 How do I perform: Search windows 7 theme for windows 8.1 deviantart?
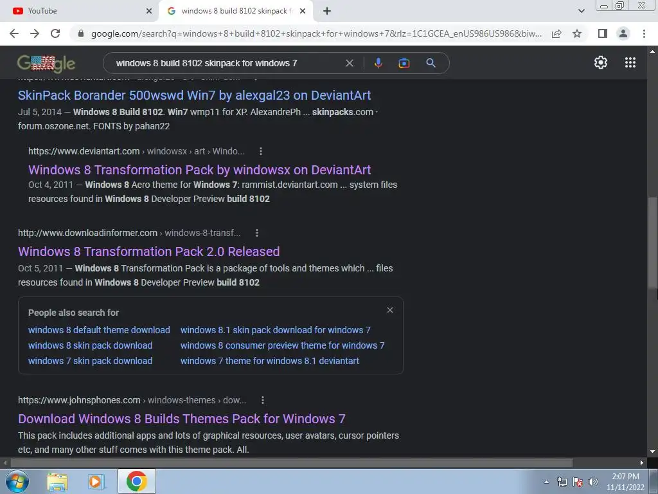270,361
